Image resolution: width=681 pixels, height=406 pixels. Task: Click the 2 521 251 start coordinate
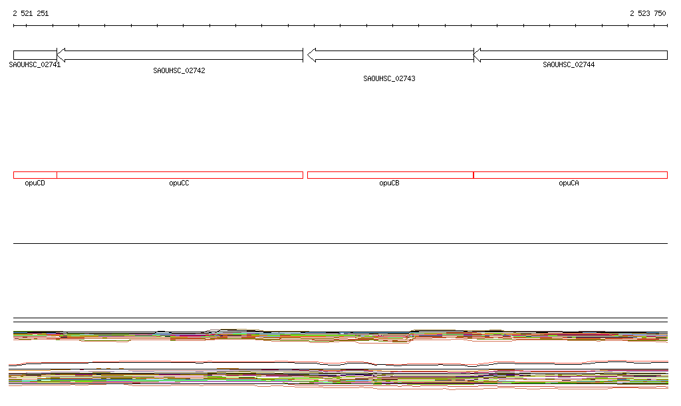(31, 13)
